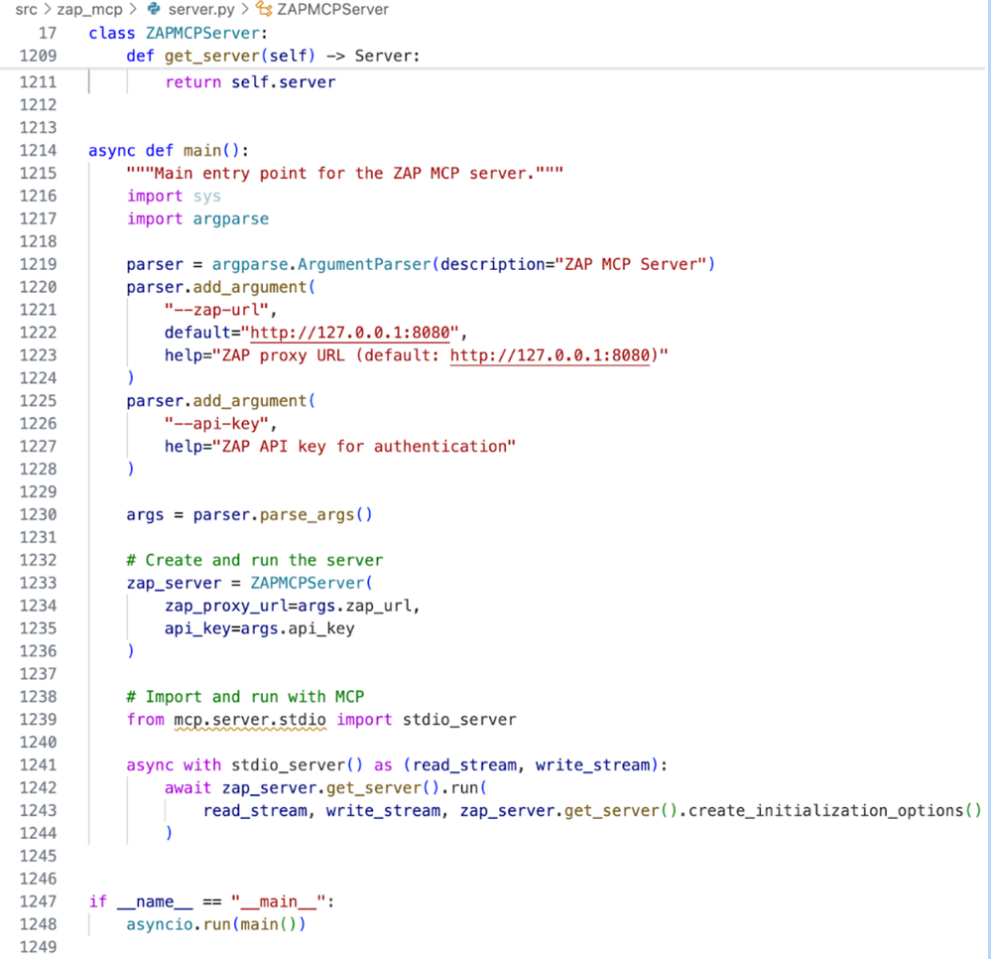Expand breadcrumb chevron after src
991x959 pixels.
tap(48, 10)
